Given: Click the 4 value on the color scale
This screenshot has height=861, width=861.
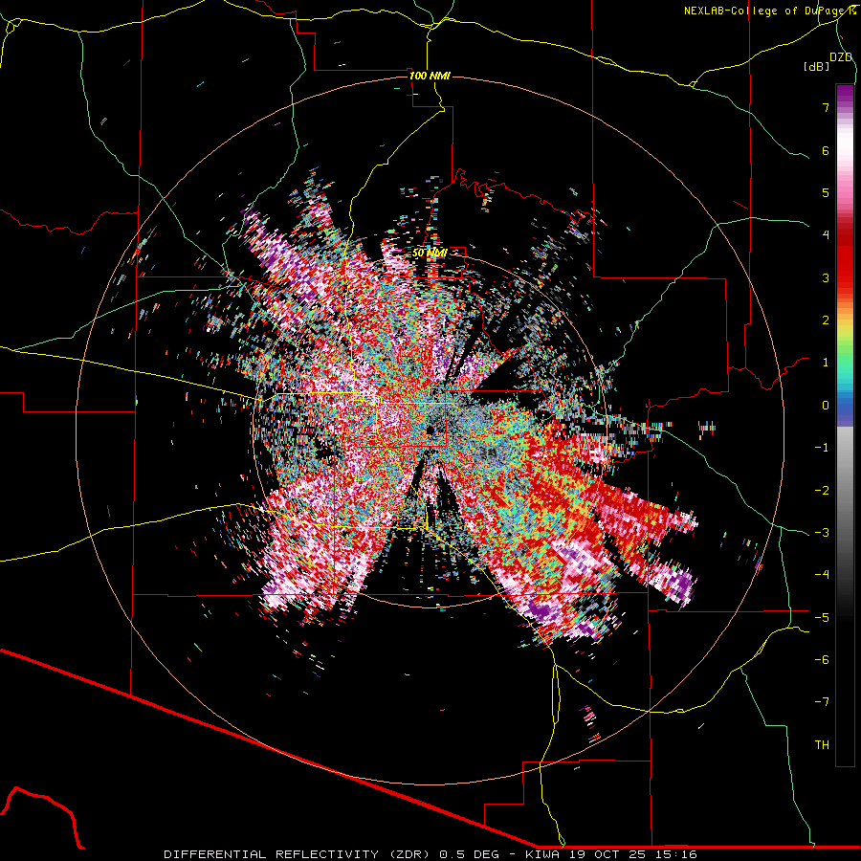Looking at the screenshot, I should click(x=826, y=235).
